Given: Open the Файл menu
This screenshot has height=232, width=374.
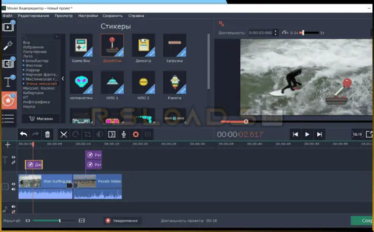Looking at the screenshot, I should 8,16.
